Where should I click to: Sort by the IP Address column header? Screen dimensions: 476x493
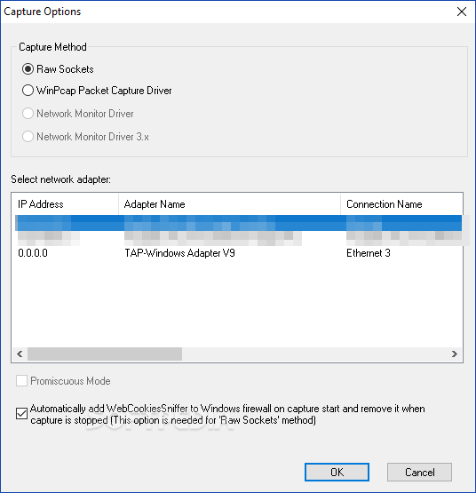click(x=65, y=204)
